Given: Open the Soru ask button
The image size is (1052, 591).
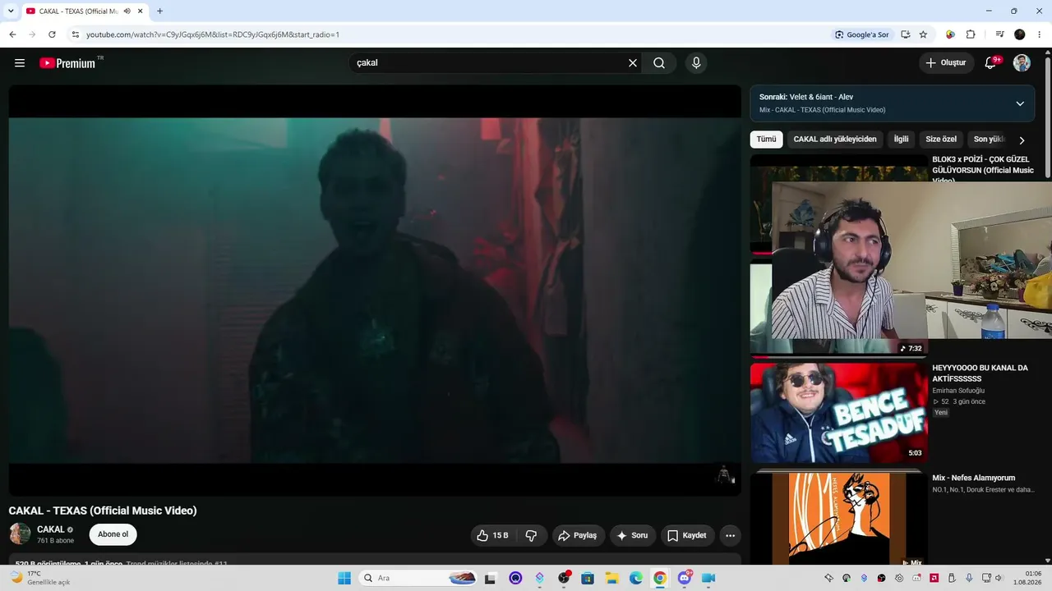Looking at the screenshot, I should (633, 536).
